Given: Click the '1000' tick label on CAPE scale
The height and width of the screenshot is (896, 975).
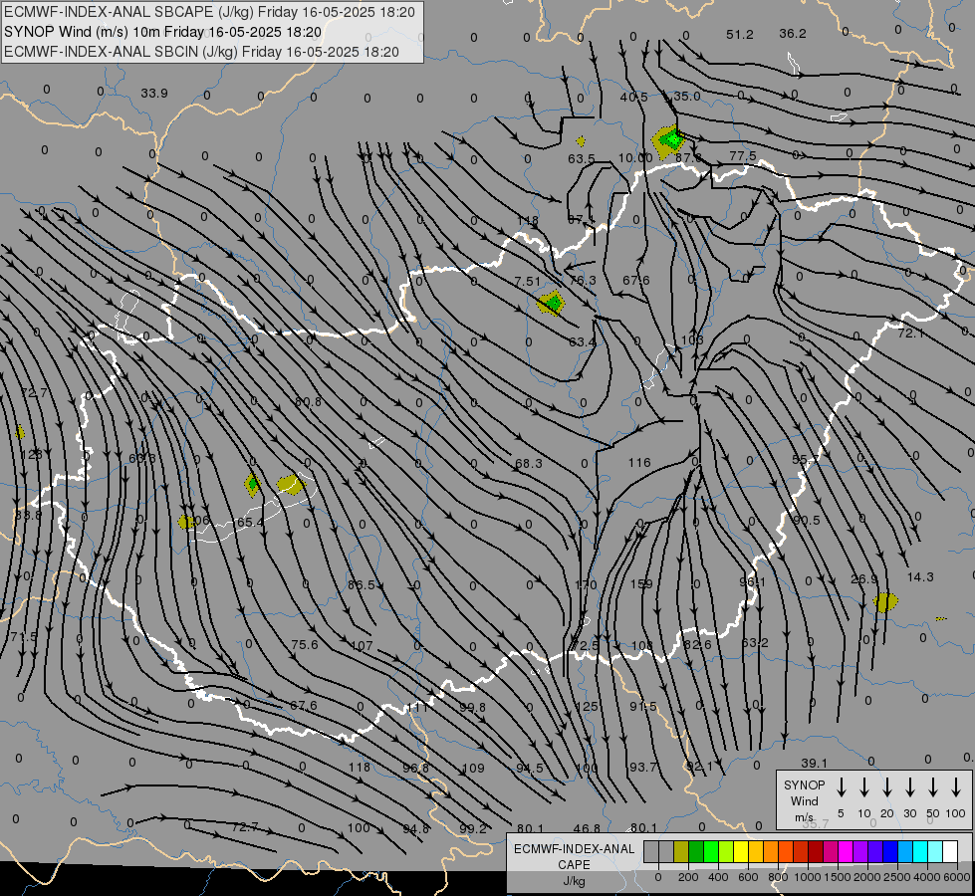Looking at the screenshot, I should (807, 877).
